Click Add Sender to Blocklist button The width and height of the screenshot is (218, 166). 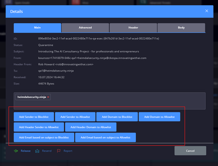(x=34, y=117)
